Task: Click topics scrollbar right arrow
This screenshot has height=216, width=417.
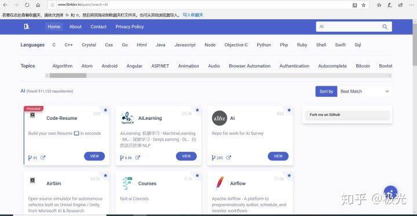Action: [390, 75]
